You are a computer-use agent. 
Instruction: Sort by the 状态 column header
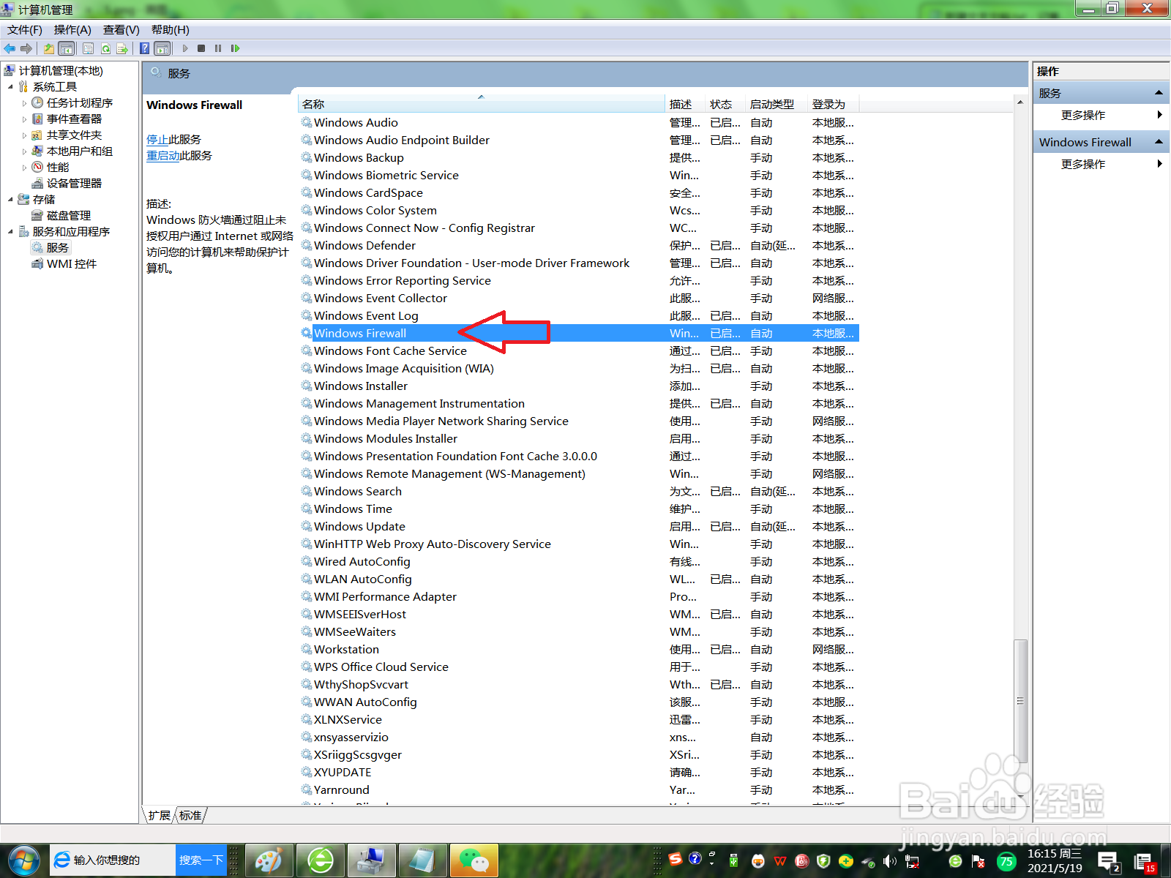point(725,104)
